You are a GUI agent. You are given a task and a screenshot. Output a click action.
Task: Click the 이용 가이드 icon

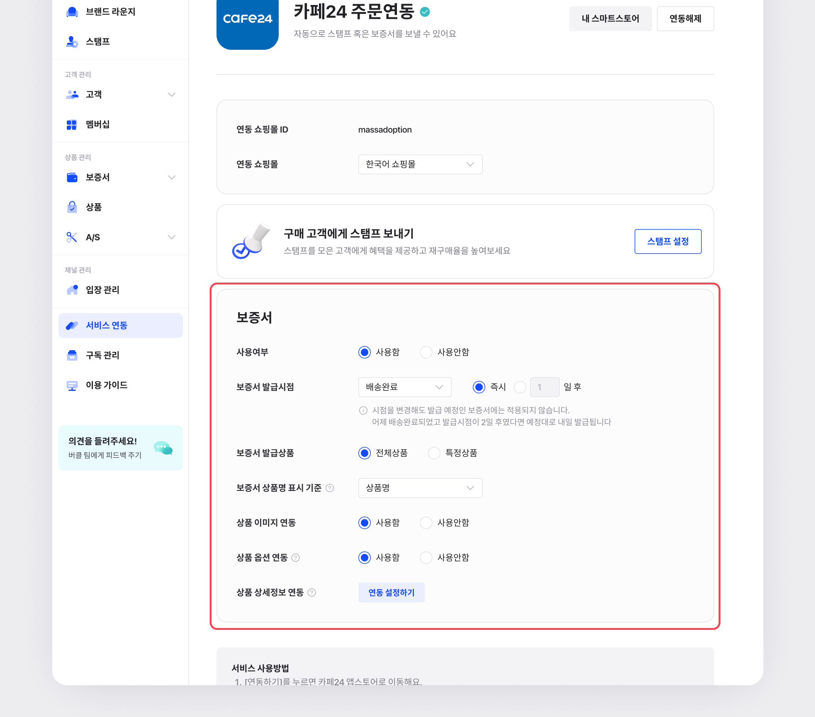(x=72, y=385)
